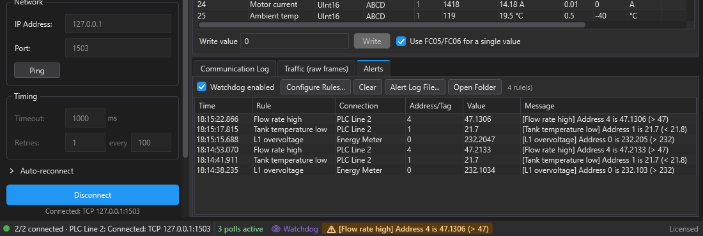
Task: Click the left panel vertical scrollbar
Action: (x=185, y=78)
